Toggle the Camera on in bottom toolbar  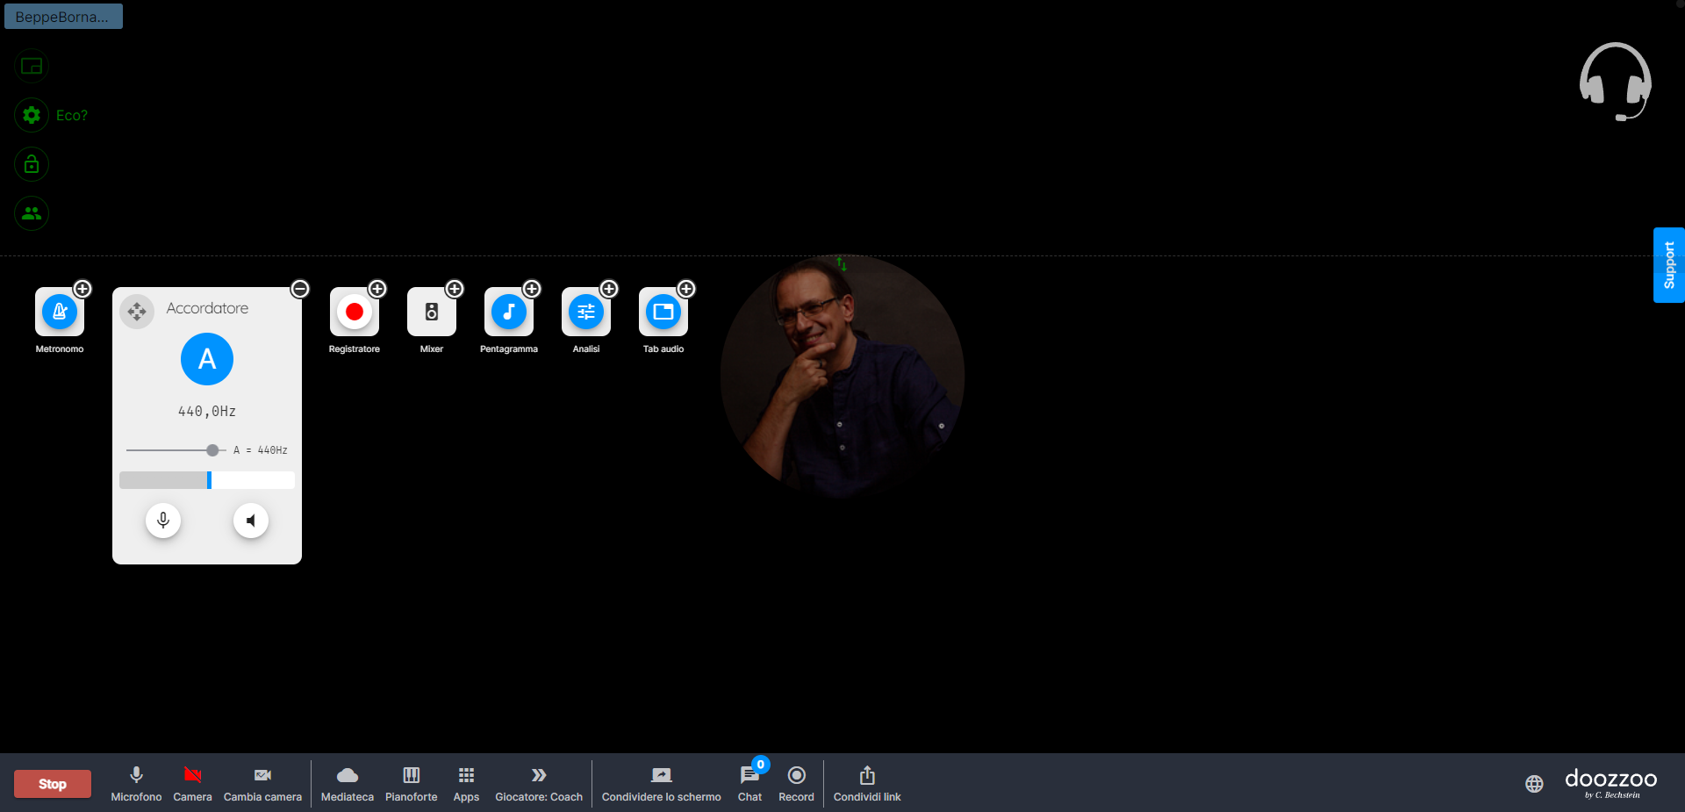click(x=192, y=783)
